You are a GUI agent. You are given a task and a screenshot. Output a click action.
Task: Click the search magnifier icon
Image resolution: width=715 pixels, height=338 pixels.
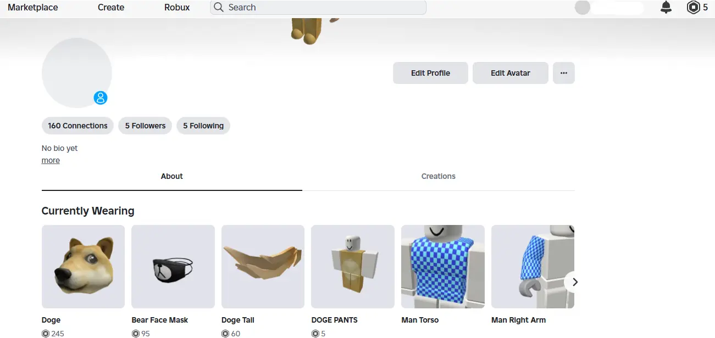coord(219,7)
